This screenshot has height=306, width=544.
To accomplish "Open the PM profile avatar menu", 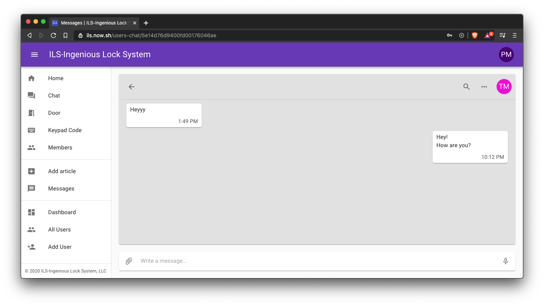I will tap(506, 55).
